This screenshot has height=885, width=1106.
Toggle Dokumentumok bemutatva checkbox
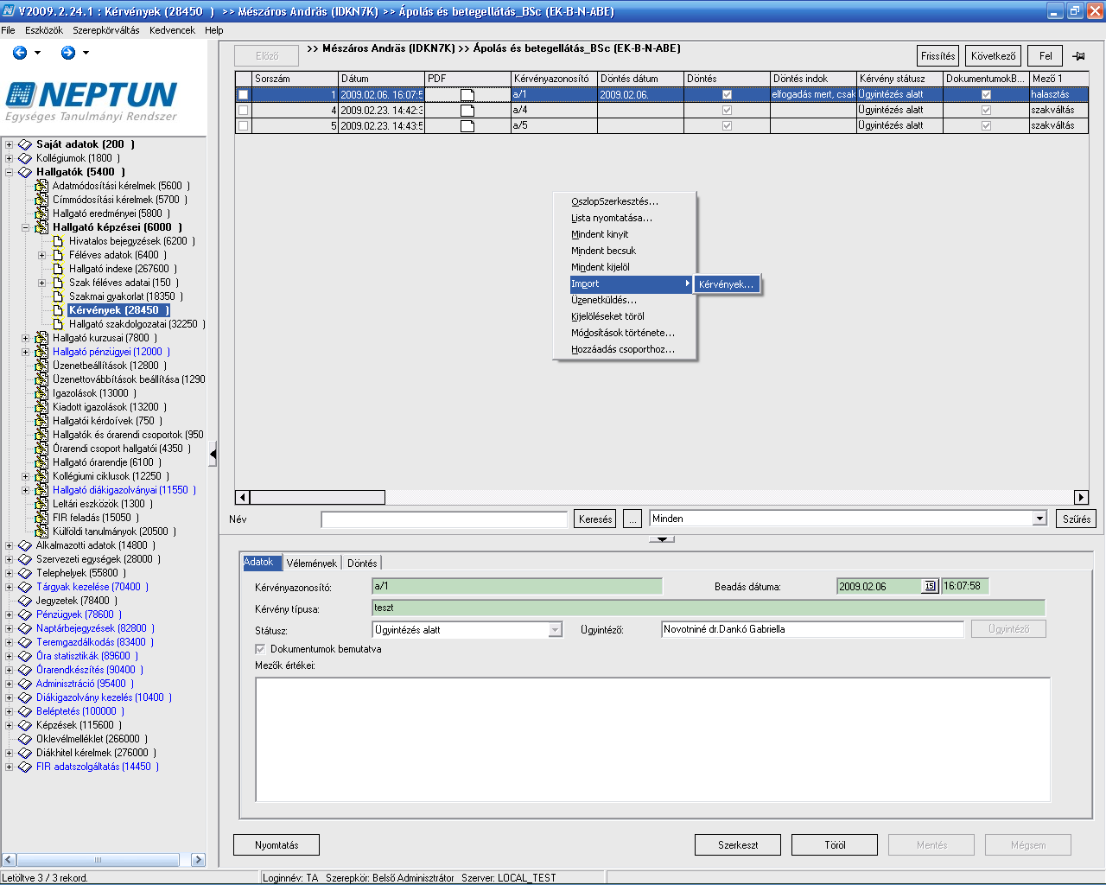click(x=260, y=648)
